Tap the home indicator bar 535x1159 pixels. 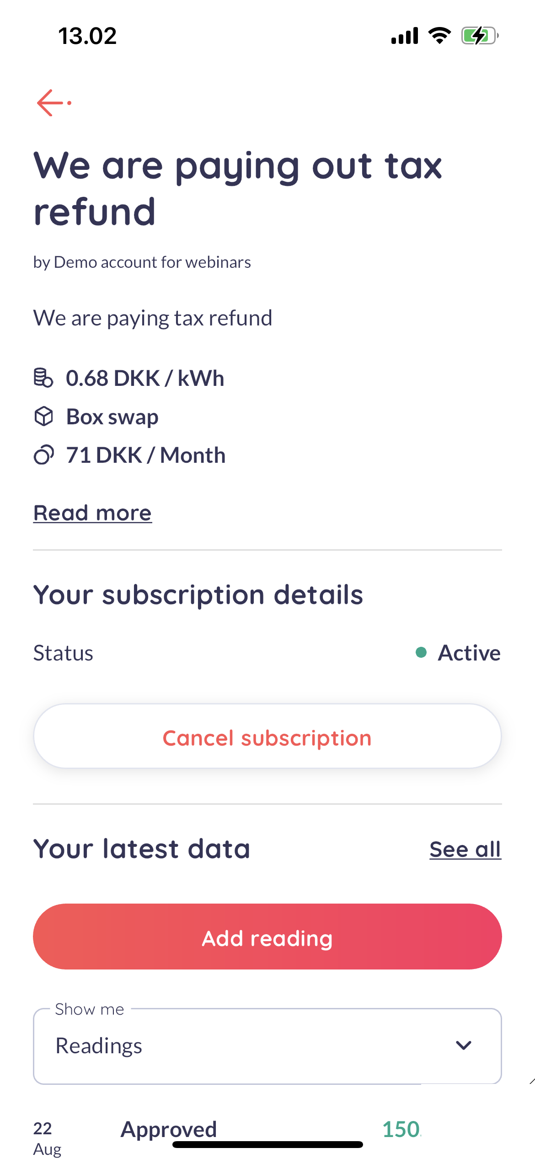pyautogui.click(x=267, y=1145)
